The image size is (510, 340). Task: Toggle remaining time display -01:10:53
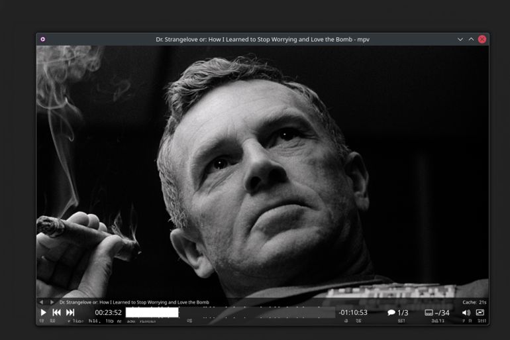[352, 312]
